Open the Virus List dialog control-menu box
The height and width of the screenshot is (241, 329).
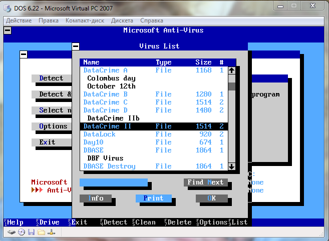pyautogui.click(x=76, y=46)
